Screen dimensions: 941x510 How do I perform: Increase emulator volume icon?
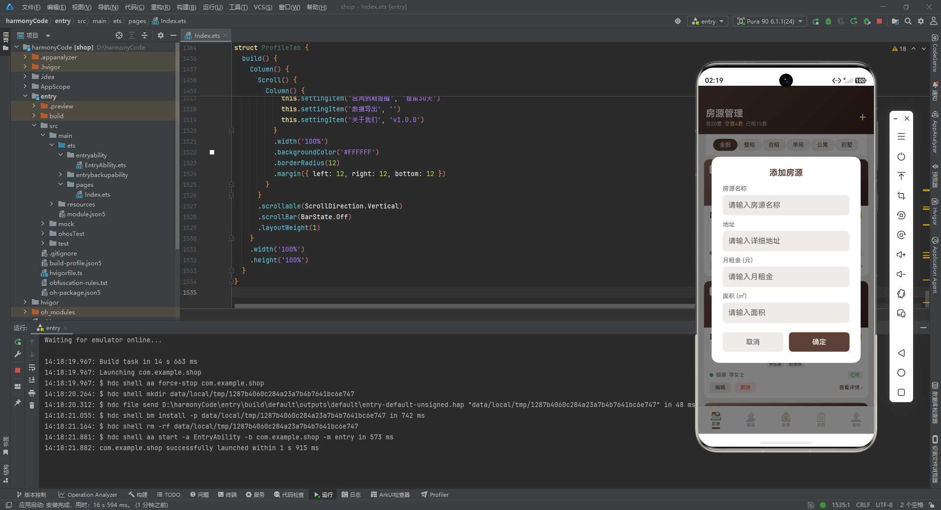click(901, 255)
